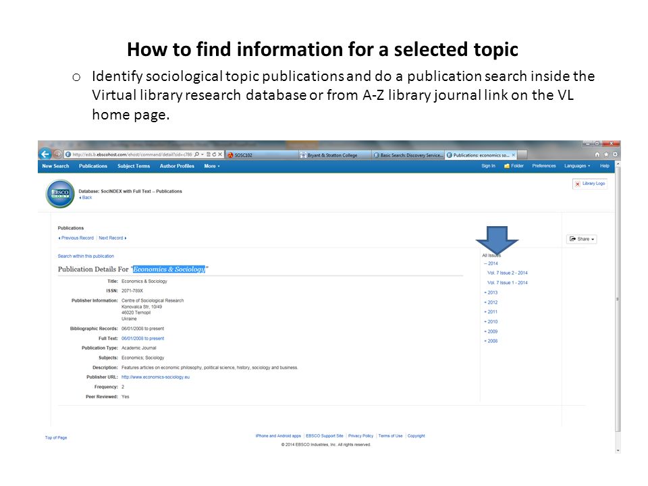Screen dimensions: 648x486
Task: Click the stop loading X in address bar
Action: click(220, 155)
